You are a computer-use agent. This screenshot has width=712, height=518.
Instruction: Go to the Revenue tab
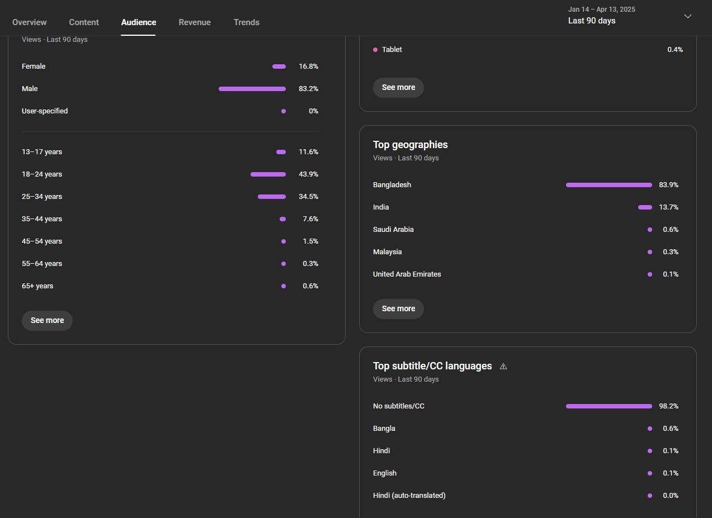click(x=195, y=22)
